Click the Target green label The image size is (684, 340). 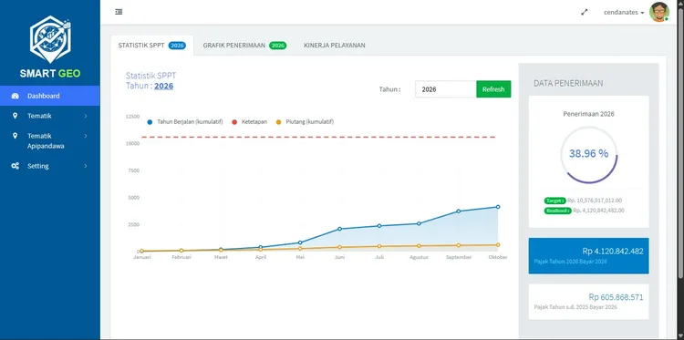click(x=554, y=201)
